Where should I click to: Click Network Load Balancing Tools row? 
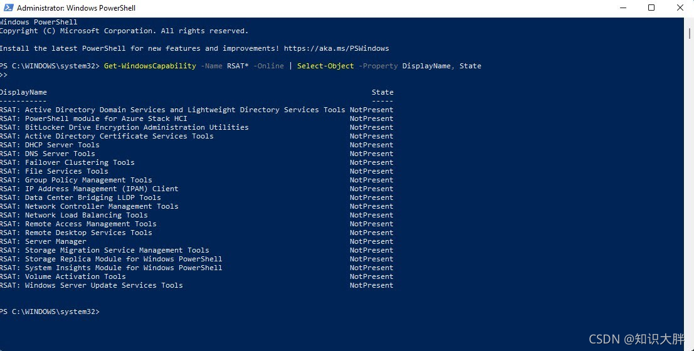pyautogui.click(x=196, y=215)
